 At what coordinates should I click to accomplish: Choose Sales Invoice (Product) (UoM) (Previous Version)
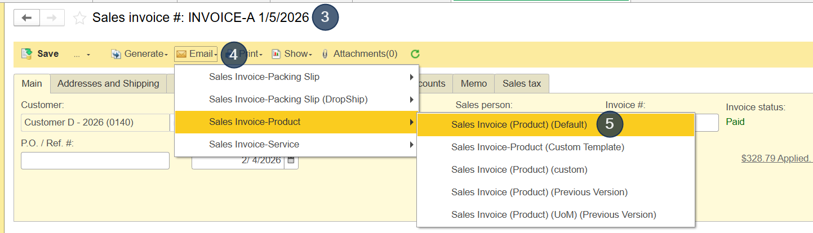coord(553,214)
